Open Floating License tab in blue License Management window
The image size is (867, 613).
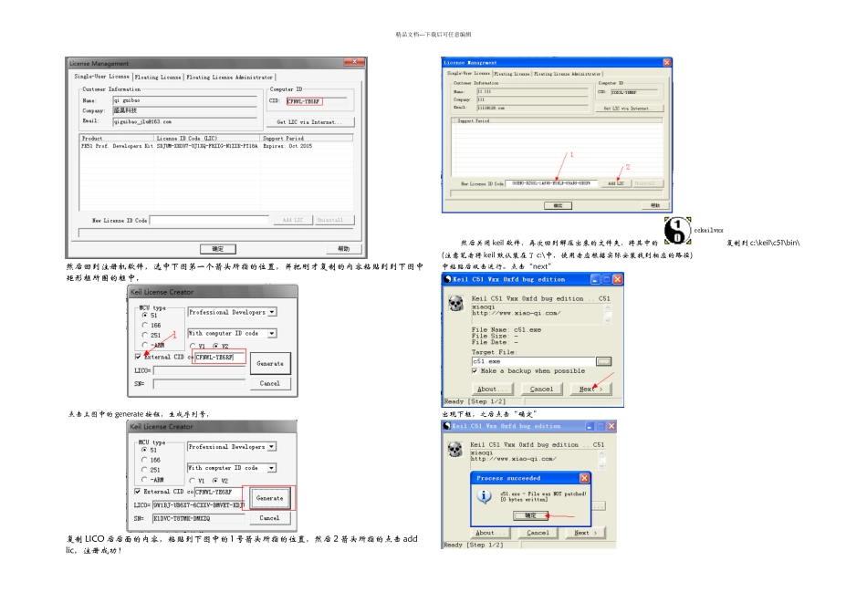[512, 74]
